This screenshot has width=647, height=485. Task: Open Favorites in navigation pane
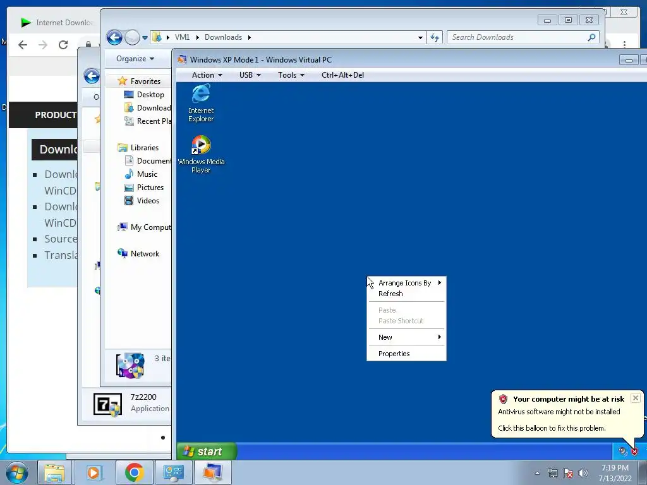145,81
